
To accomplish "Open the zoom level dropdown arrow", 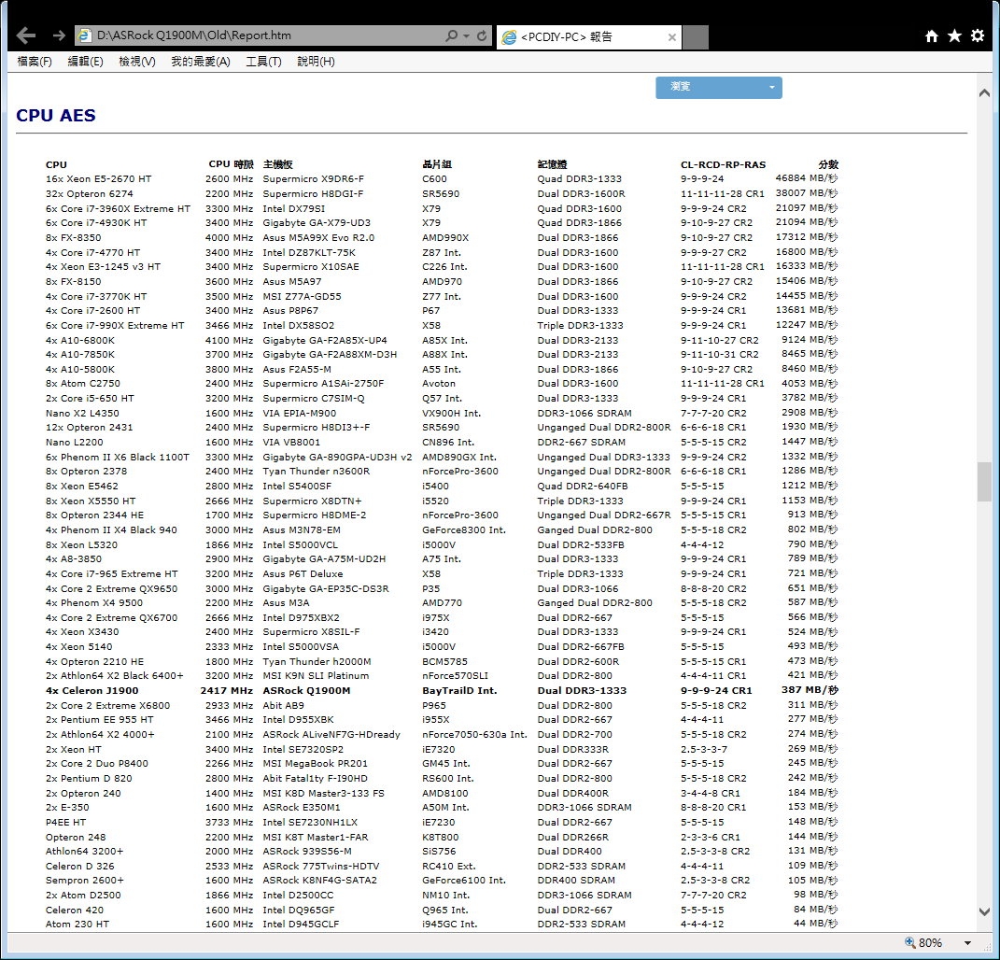I will [x=967, y=943].
